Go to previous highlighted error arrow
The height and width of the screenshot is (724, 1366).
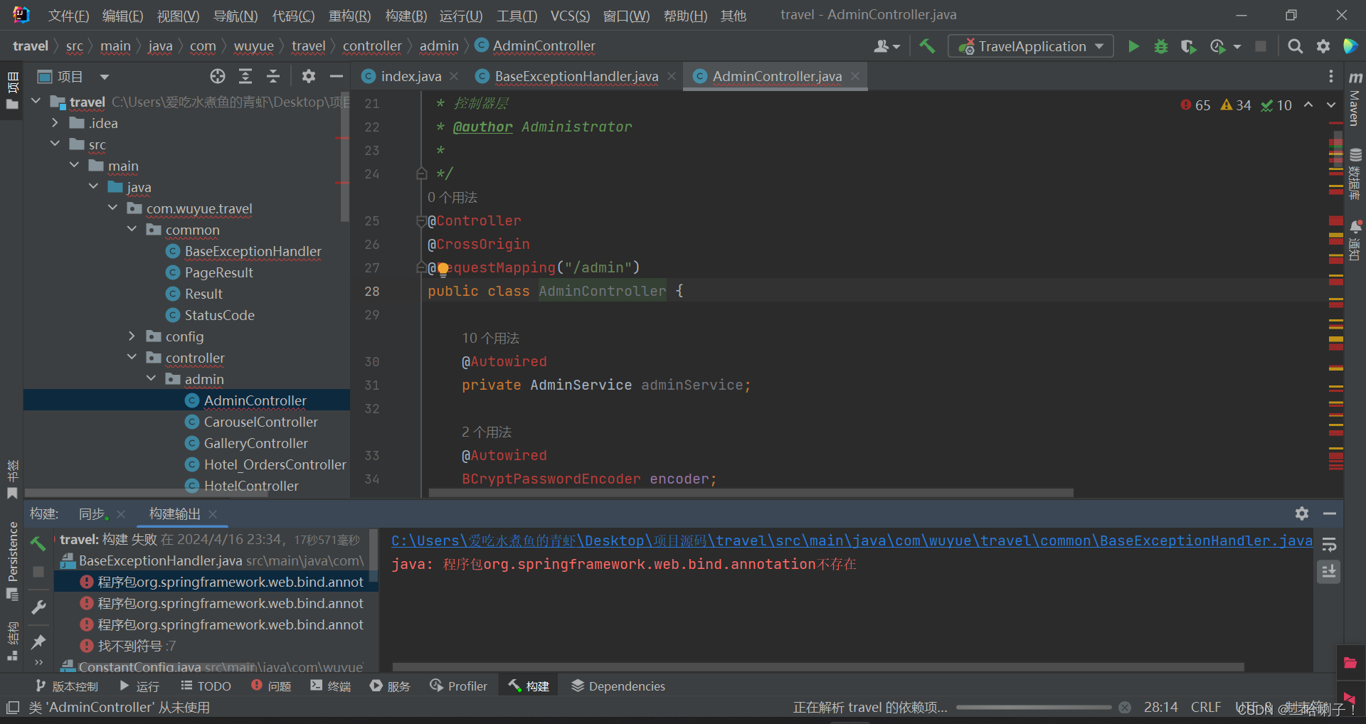click(1308, 105)
